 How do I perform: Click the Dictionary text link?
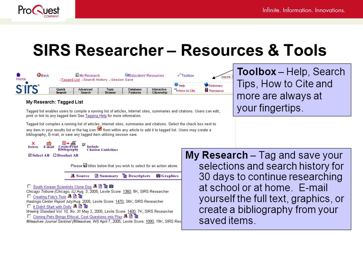[x=216, y=86]
